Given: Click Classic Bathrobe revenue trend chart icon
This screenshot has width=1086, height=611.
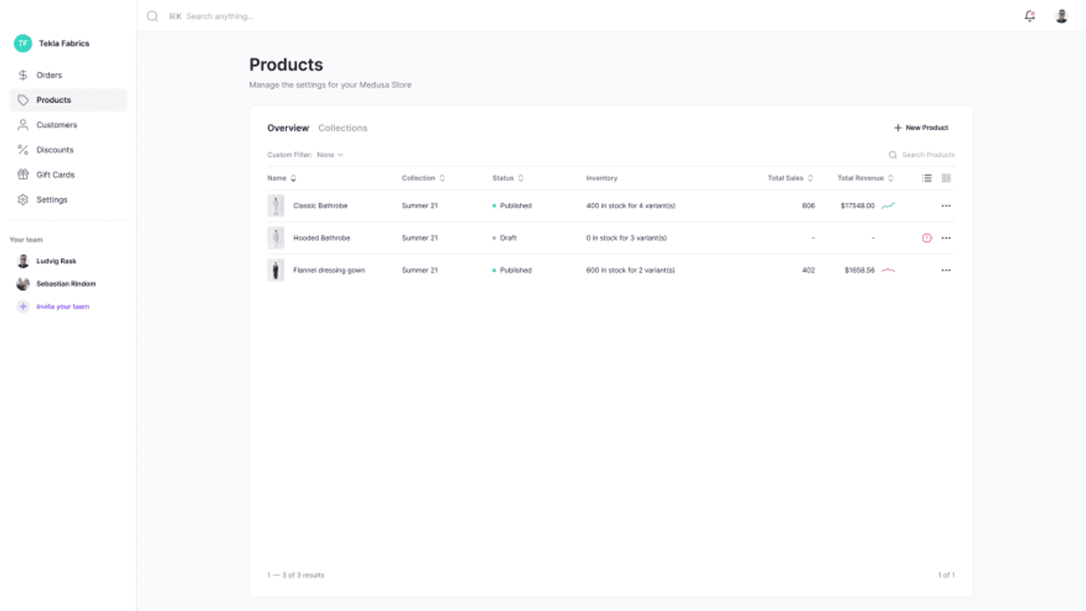Looking at the screenshot, I should (x=888, y=206).
